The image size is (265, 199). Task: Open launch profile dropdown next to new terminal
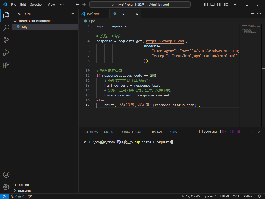click(226, 132)
